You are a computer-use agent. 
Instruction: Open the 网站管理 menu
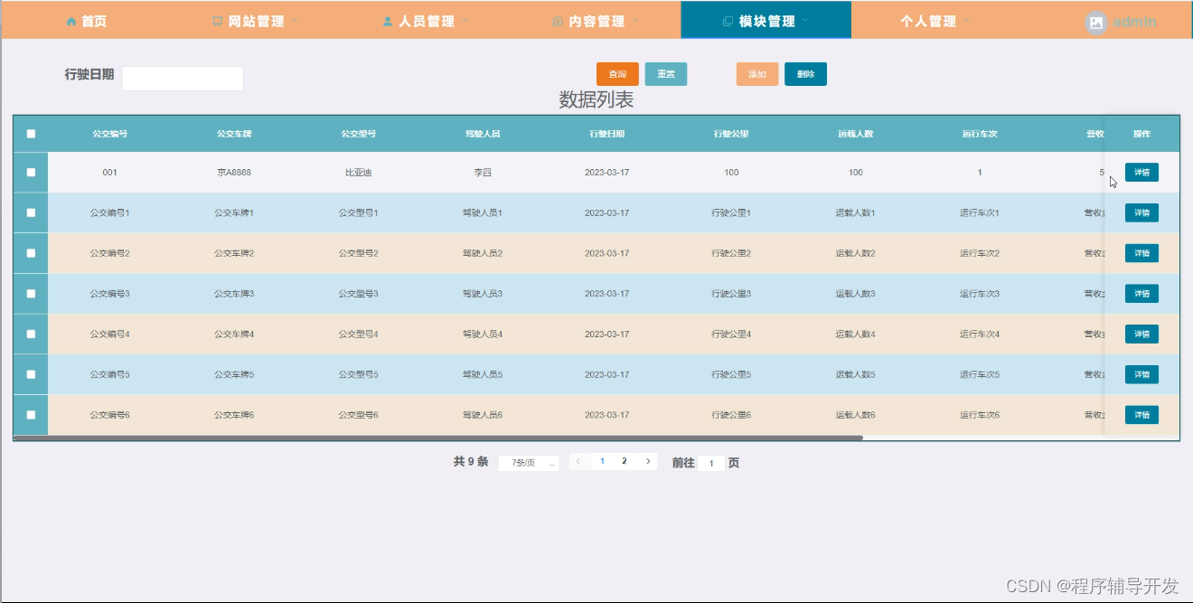tap(256, 21)
